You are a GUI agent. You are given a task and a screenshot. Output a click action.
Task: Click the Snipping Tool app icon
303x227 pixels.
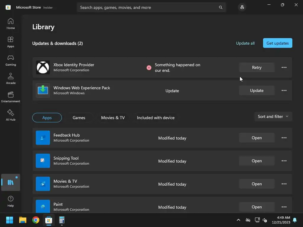pyautogui.click(x=43, y=161)
